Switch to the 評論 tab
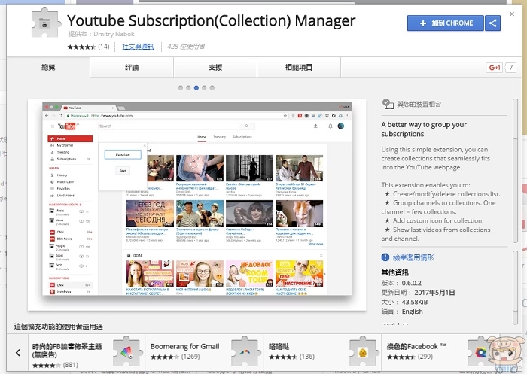Image resolution: width=527 pixels, height=374 pixels. click(x=132, y=68)
